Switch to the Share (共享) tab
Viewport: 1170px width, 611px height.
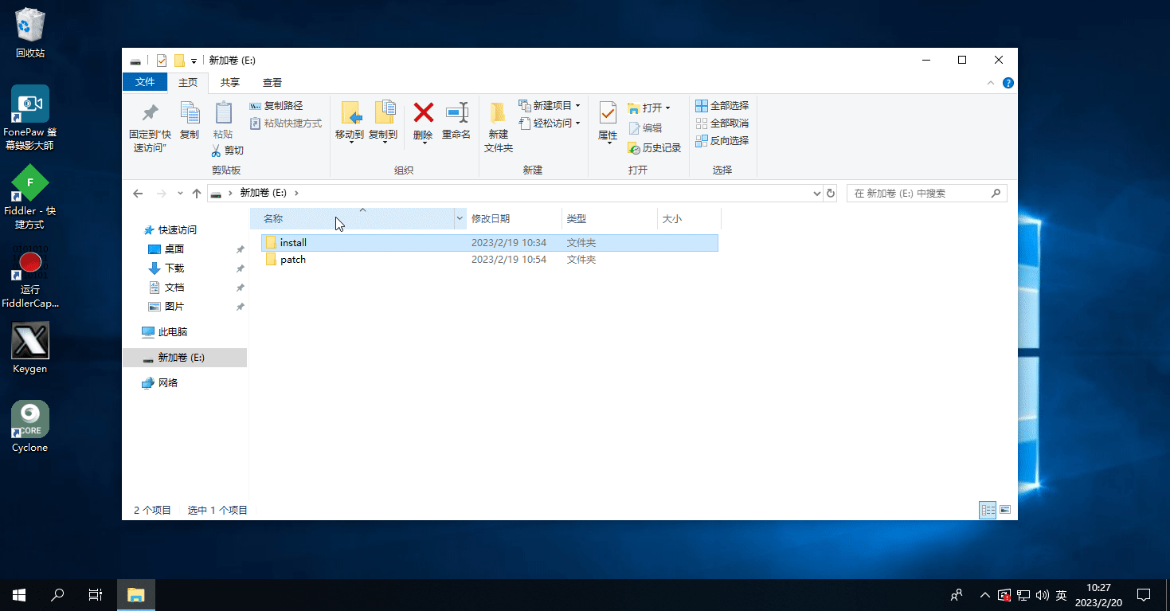(x=230, y=83)
